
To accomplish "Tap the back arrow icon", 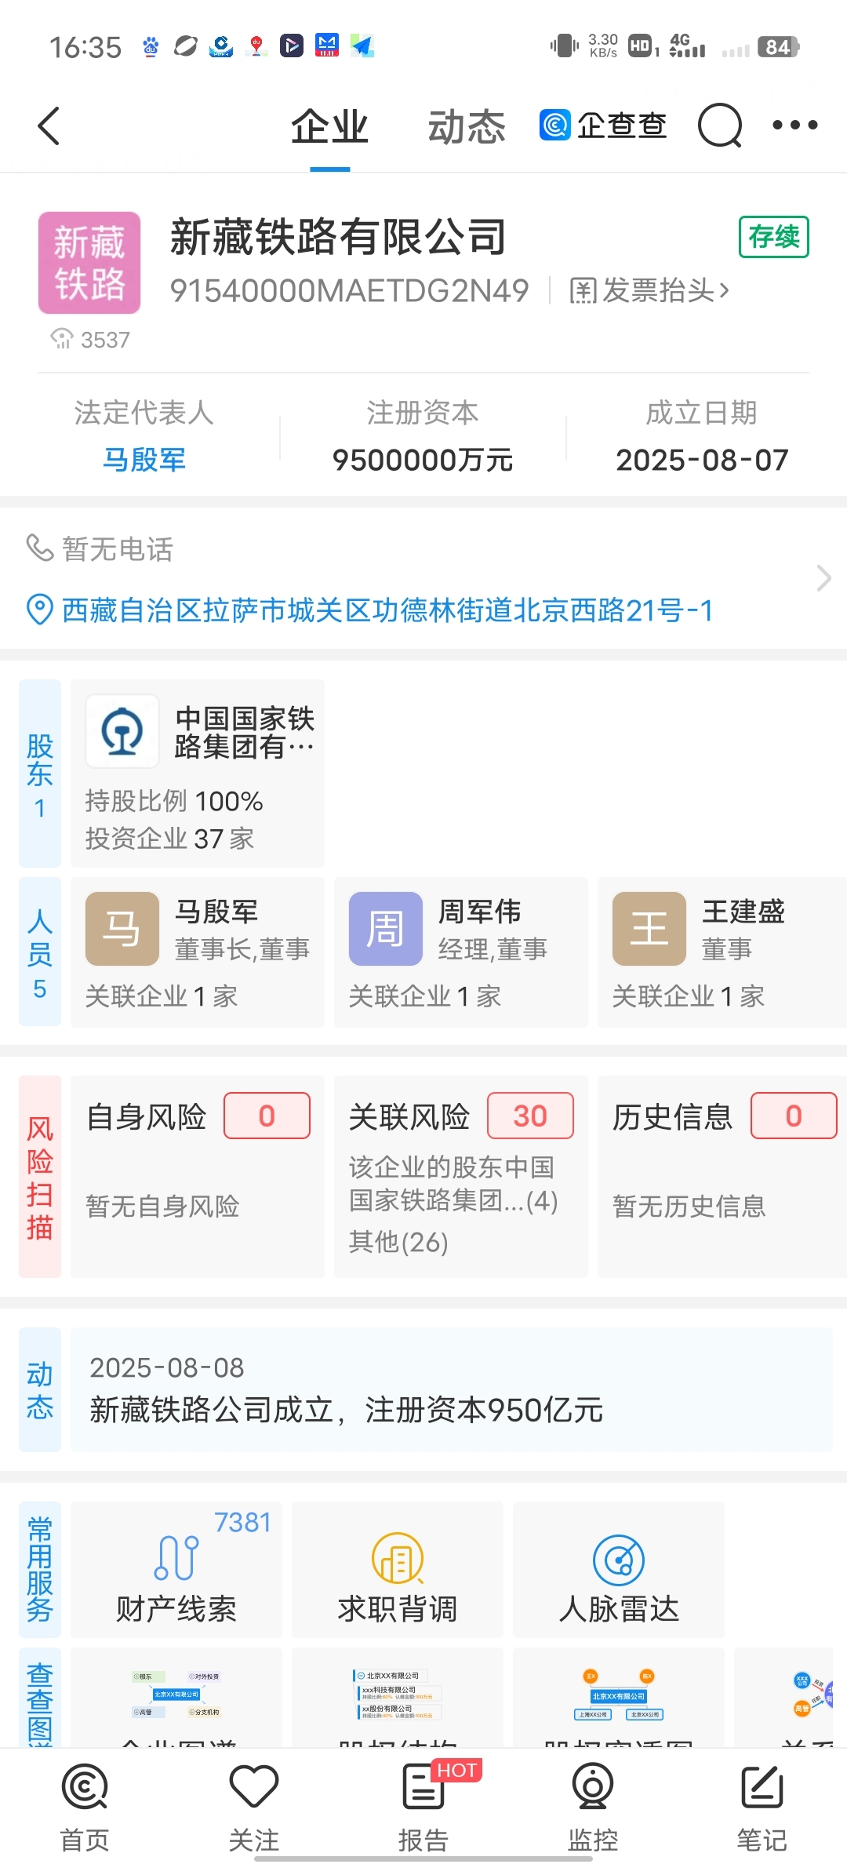I will (x=49, y=126).
